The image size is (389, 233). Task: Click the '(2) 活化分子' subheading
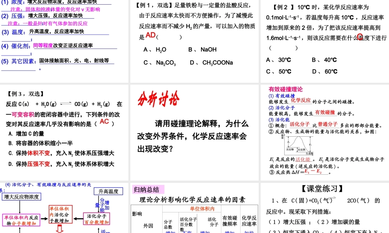click(x=282, y=108)
